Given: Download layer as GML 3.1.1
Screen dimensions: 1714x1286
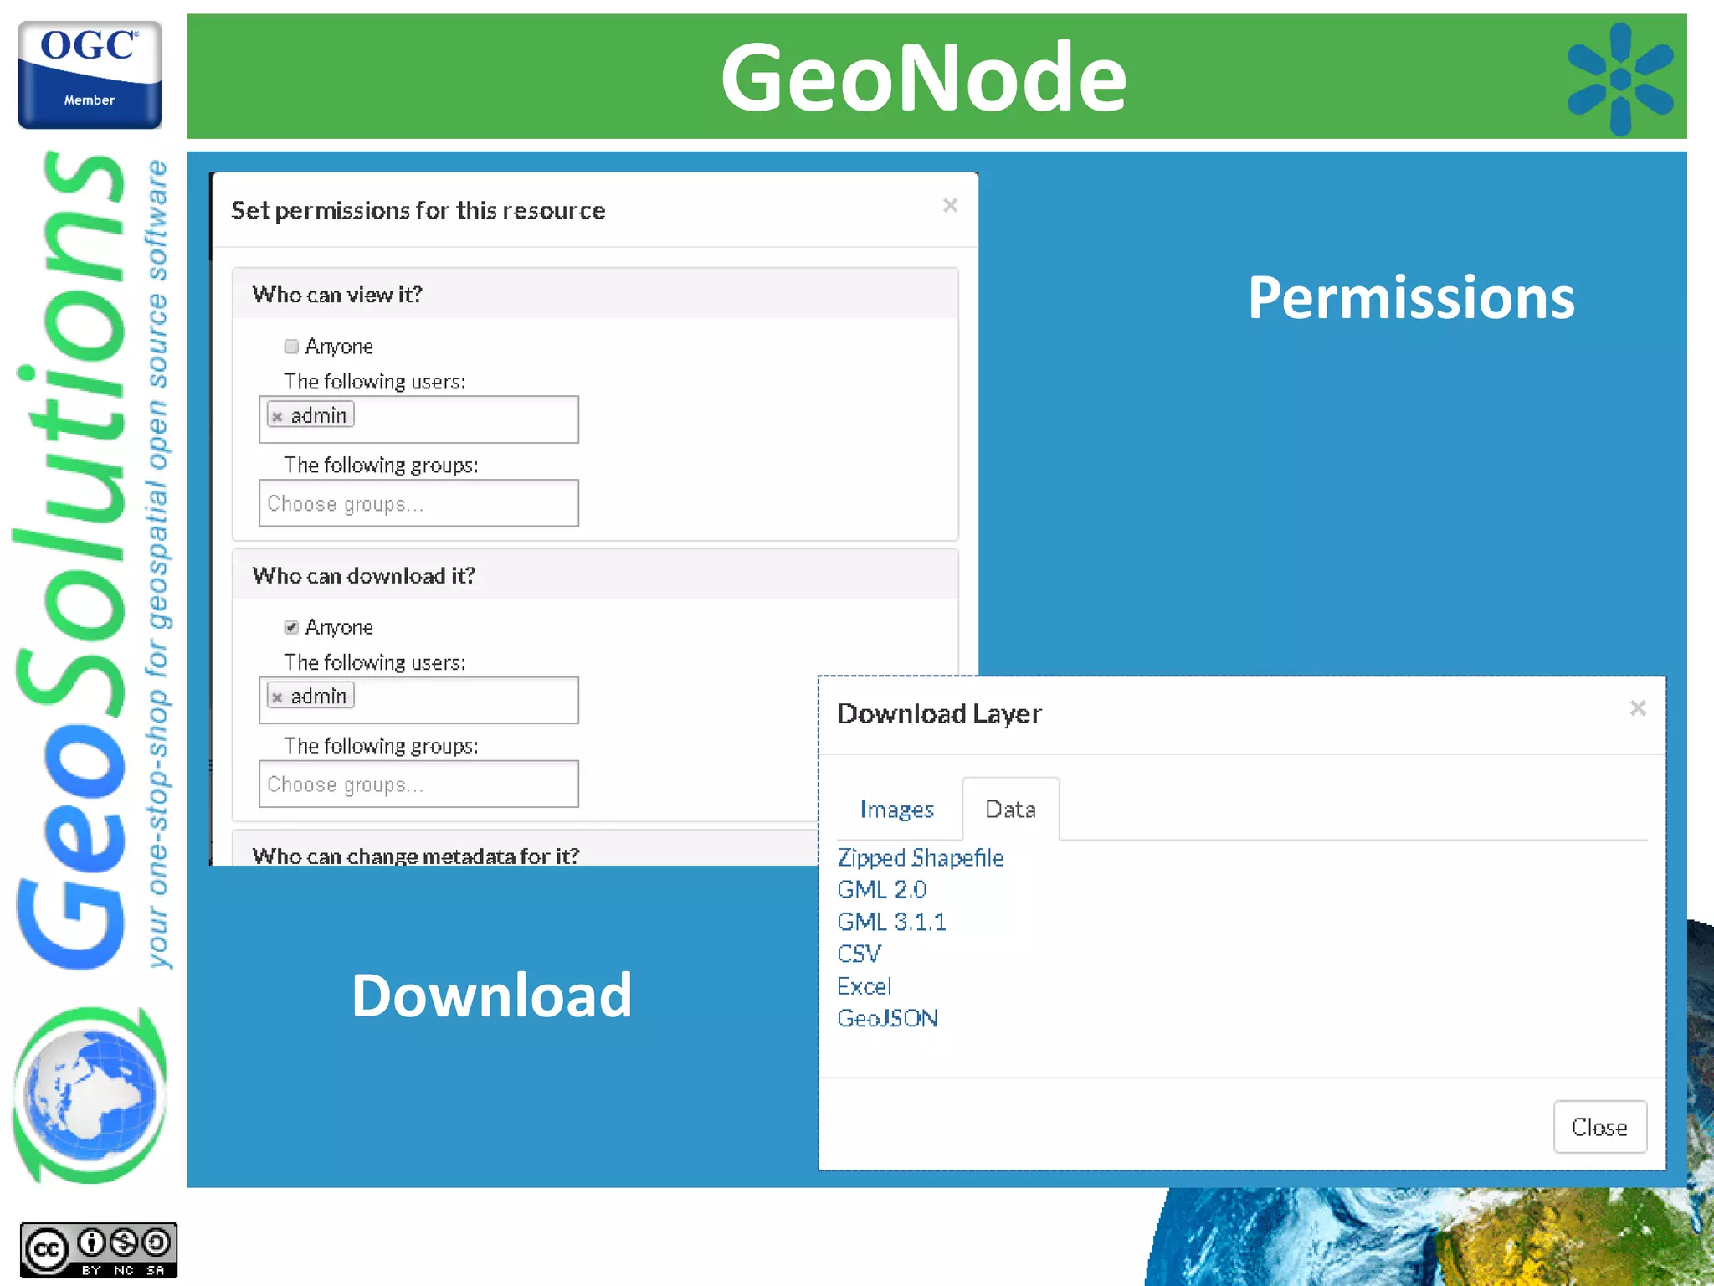Looking at the screenshot, I should (891, 922).
